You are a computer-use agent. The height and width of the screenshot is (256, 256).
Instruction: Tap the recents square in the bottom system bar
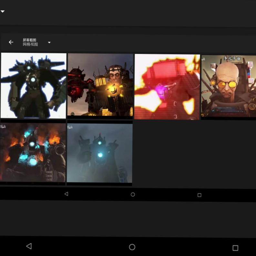pyautogui.click(x=235, y=248)
